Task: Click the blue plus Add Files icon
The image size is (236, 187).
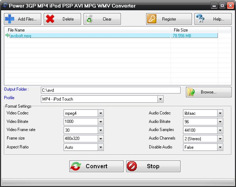Action: 10,19
